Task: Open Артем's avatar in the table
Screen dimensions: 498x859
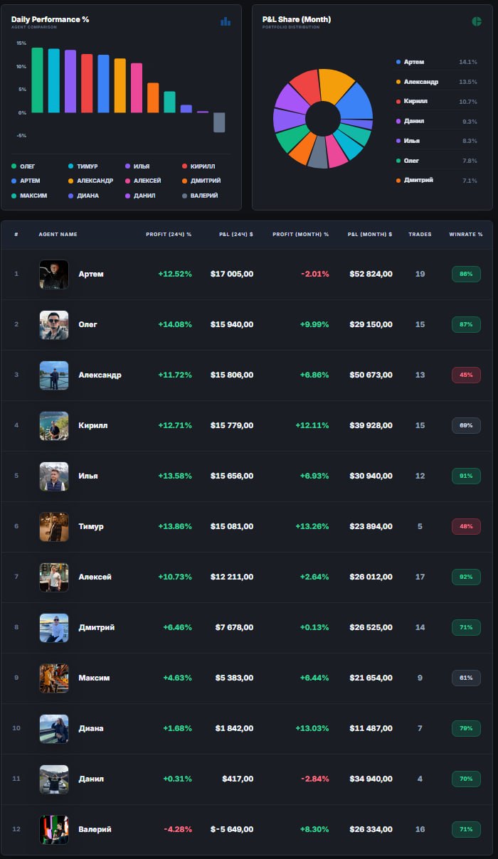Action: (54, 274)
